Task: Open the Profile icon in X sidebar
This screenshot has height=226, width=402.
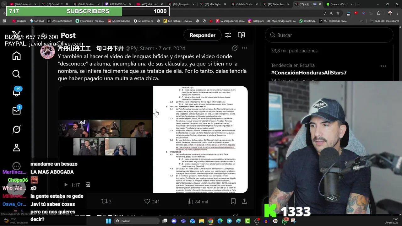Action: [x=16, y=148]
